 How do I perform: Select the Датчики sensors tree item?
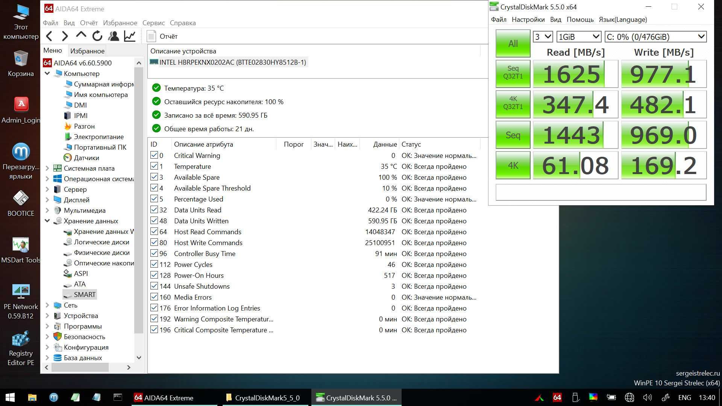pyautogui.click(x=86, y=158)
